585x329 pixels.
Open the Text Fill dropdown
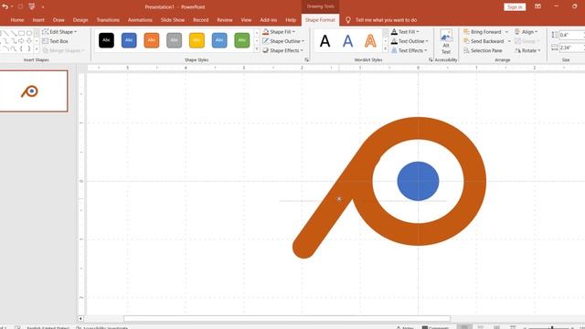tap(405, 32)
